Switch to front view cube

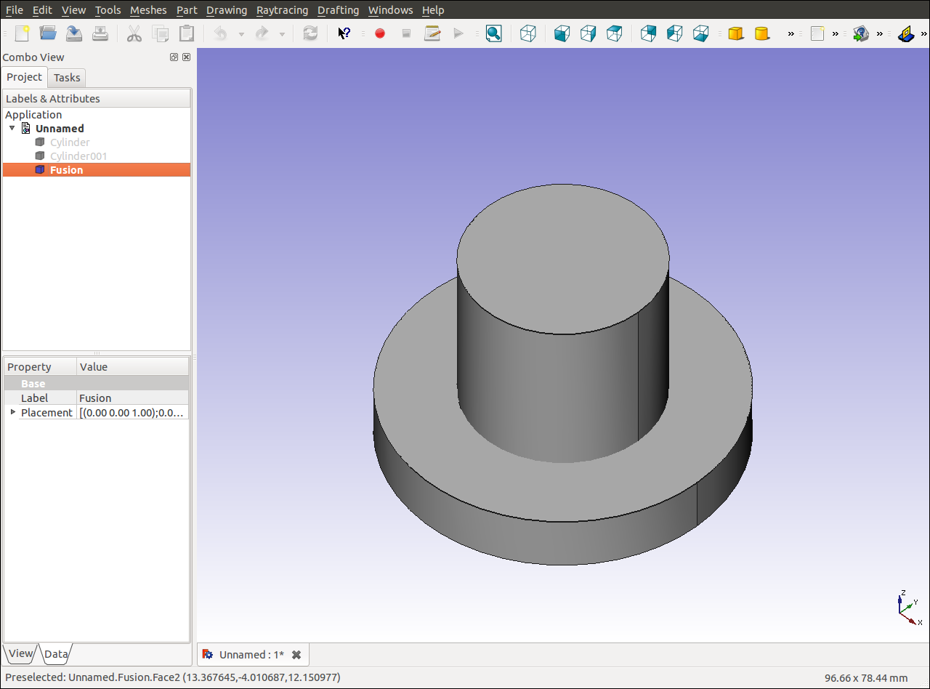(x=562, y=33)
